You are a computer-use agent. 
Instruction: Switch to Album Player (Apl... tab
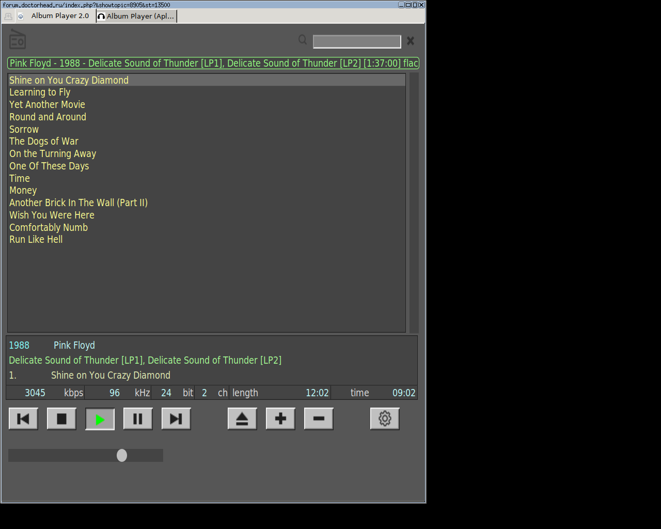click(x=137, y=16)
